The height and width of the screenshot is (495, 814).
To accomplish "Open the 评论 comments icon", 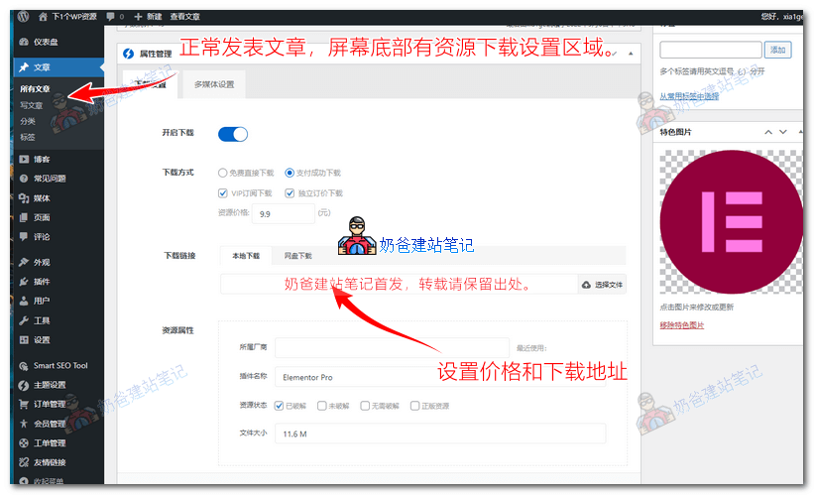I will [24, 237].
